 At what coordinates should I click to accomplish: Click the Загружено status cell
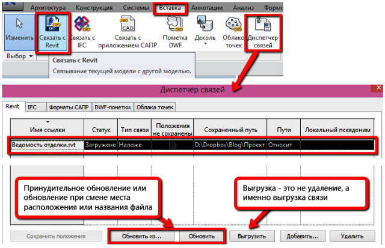100,145
